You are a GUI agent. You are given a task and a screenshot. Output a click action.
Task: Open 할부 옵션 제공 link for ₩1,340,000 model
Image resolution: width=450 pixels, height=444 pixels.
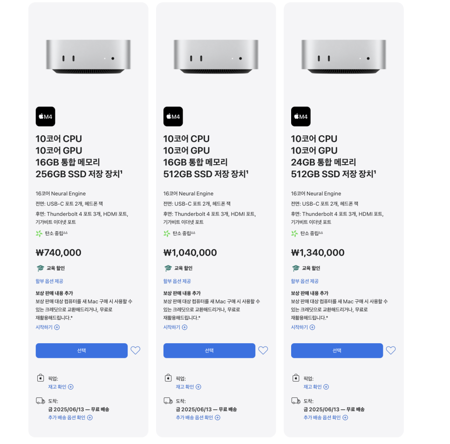[305, 281]
